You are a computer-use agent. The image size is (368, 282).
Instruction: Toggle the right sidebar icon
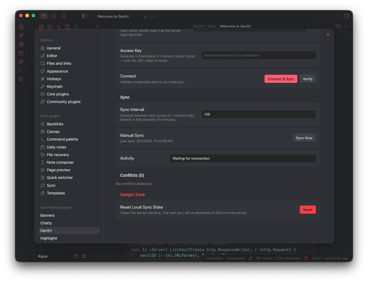coord(347,16)
